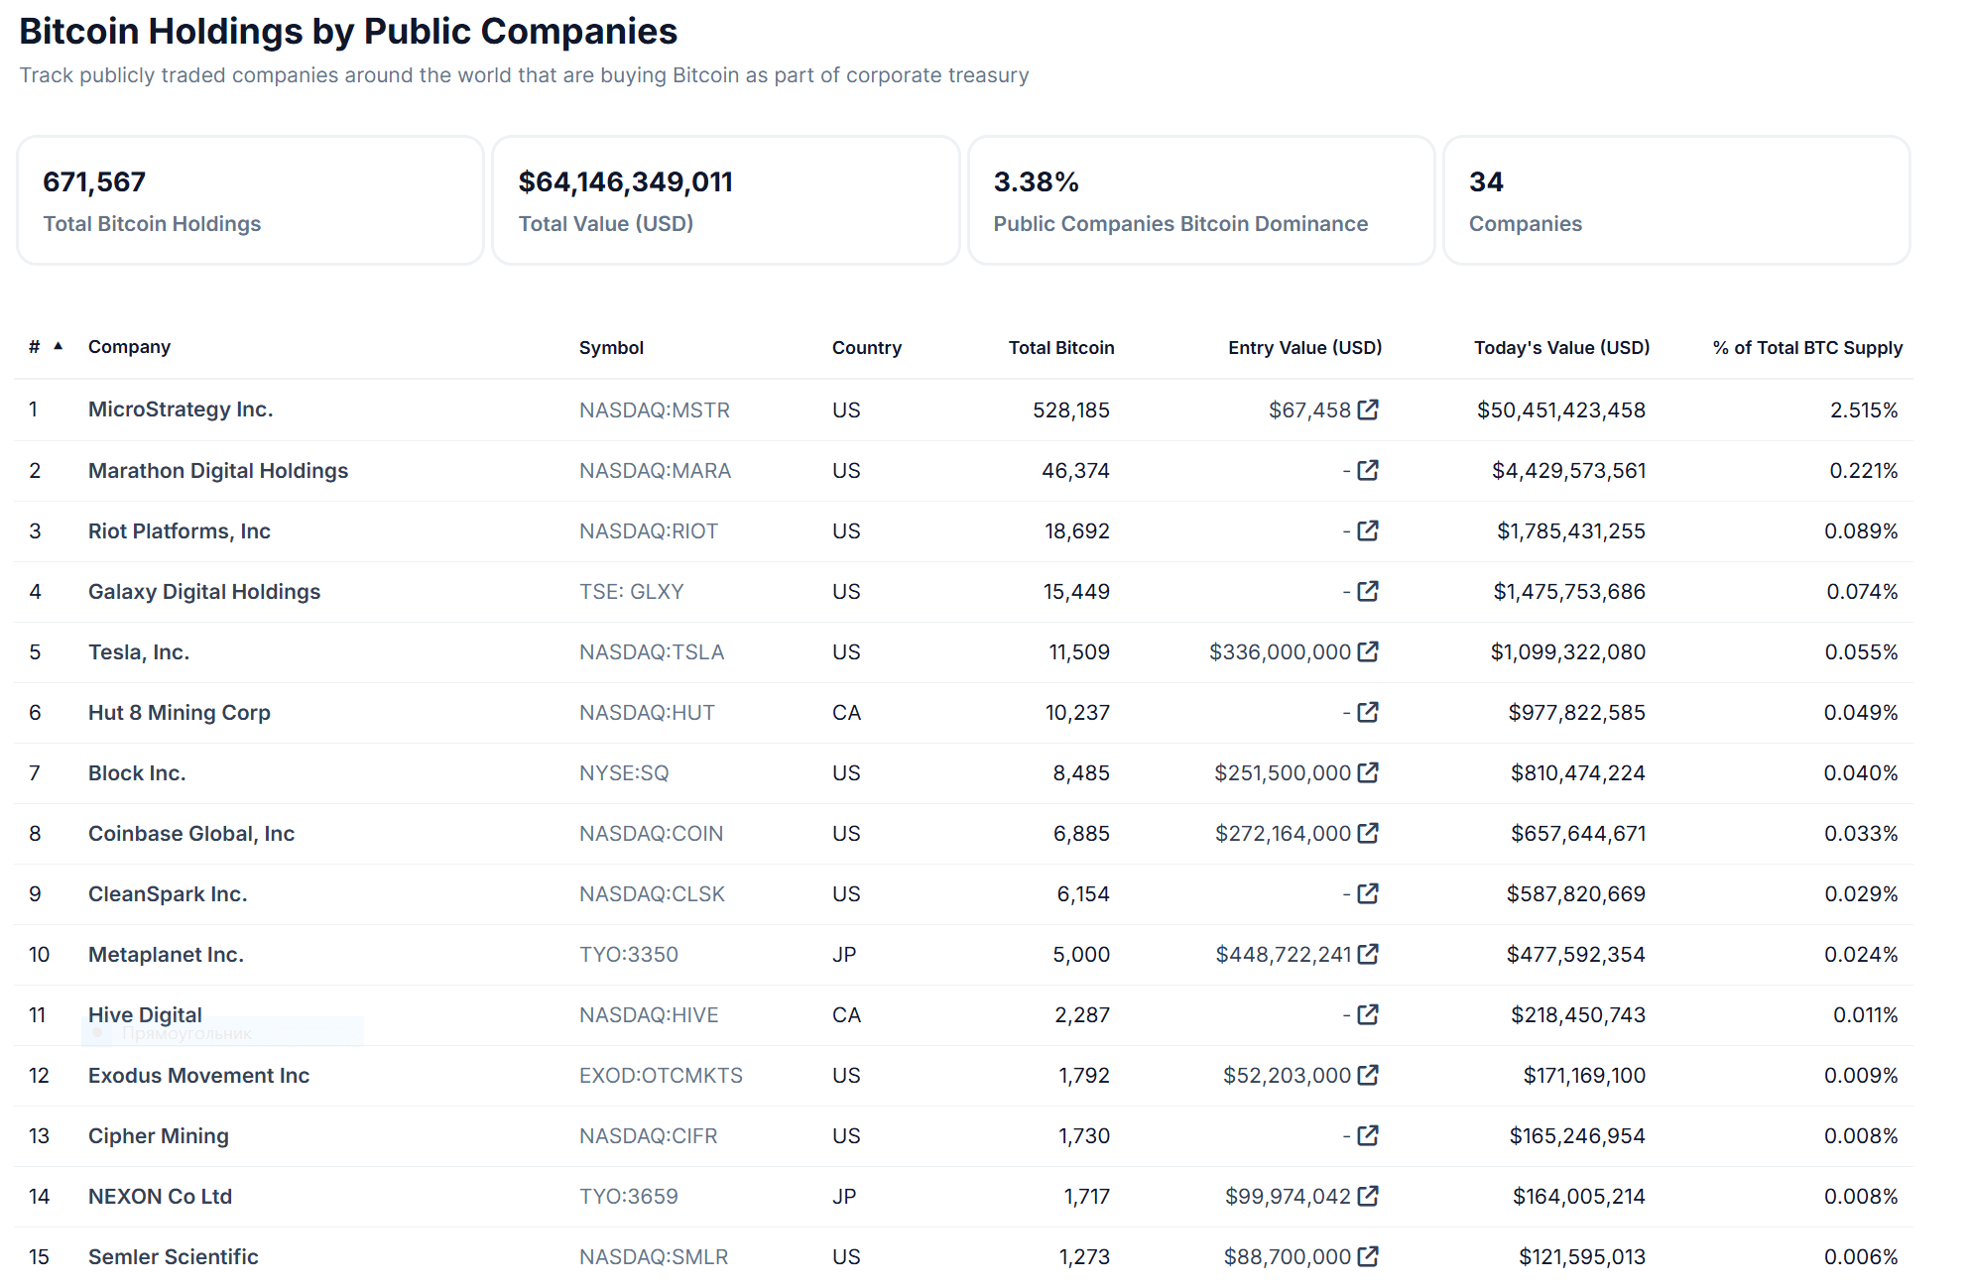The image size is (1972, 1287).
Task: Open the Semler Scientific company link
Action: tap(174, 1257)
